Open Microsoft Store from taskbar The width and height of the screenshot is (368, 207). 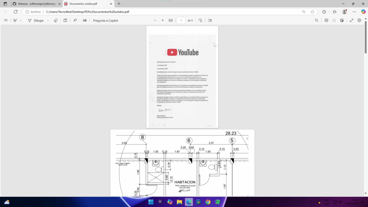pyautogui.click(x=198, y=202)
